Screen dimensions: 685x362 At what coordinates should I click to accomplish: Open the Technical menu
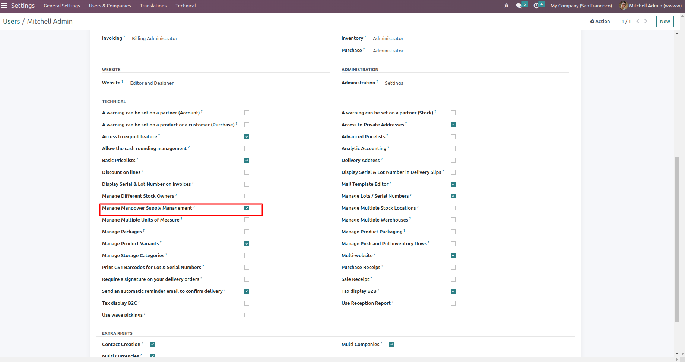tap(185, 6)
